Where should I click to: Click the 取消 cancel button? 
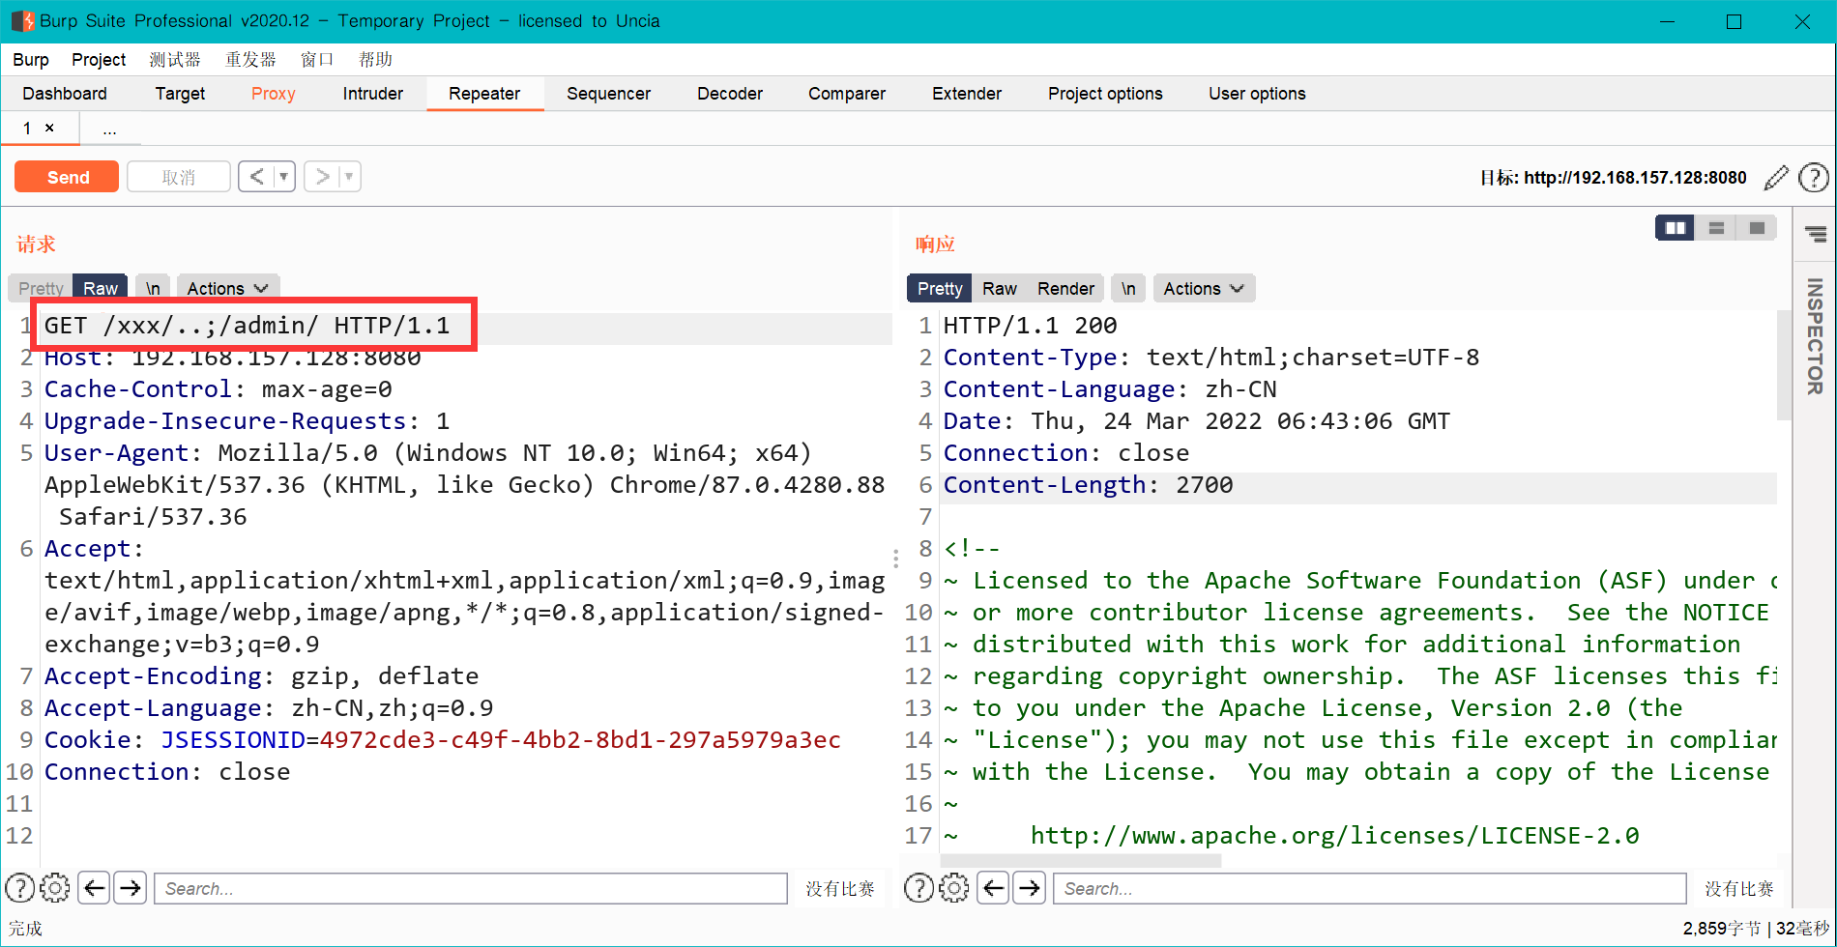pyautogui.click(x=178, y=177)
